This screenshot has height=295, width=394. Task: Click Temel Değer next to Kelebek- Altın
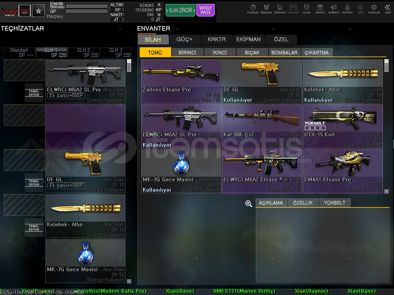pos(34,228)
